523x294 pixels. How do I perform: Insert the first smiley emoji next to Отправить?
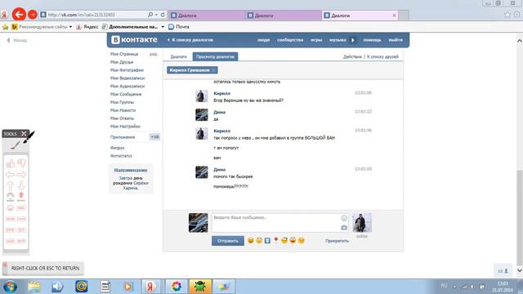coord(251,240)
